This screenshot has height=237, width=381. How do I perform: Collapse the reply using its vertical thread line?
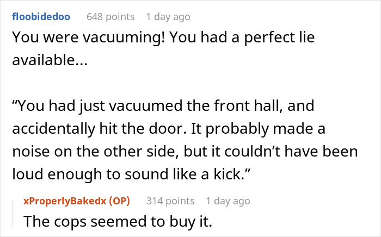point(13,214)
